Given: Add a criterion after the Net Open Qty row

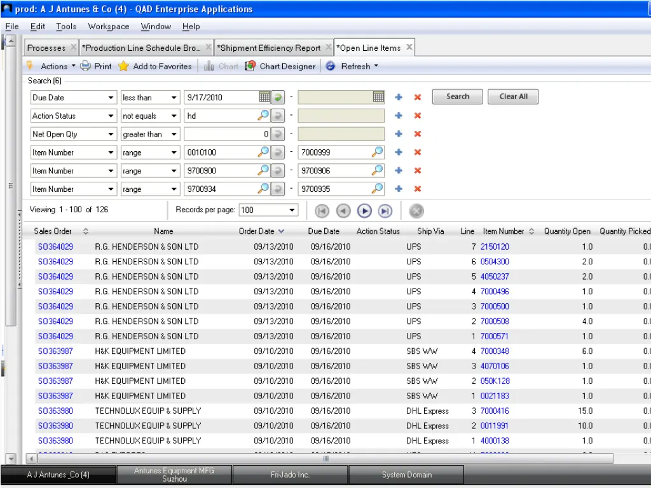Looking at the screenshot, I should (399, 133).
